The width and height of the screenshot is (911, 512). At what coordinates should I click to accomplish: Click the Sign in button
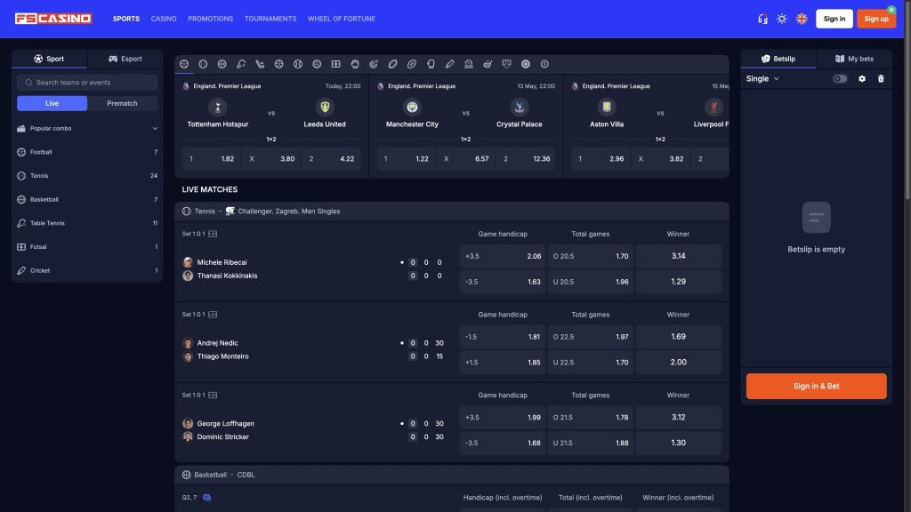pos(834,19)
